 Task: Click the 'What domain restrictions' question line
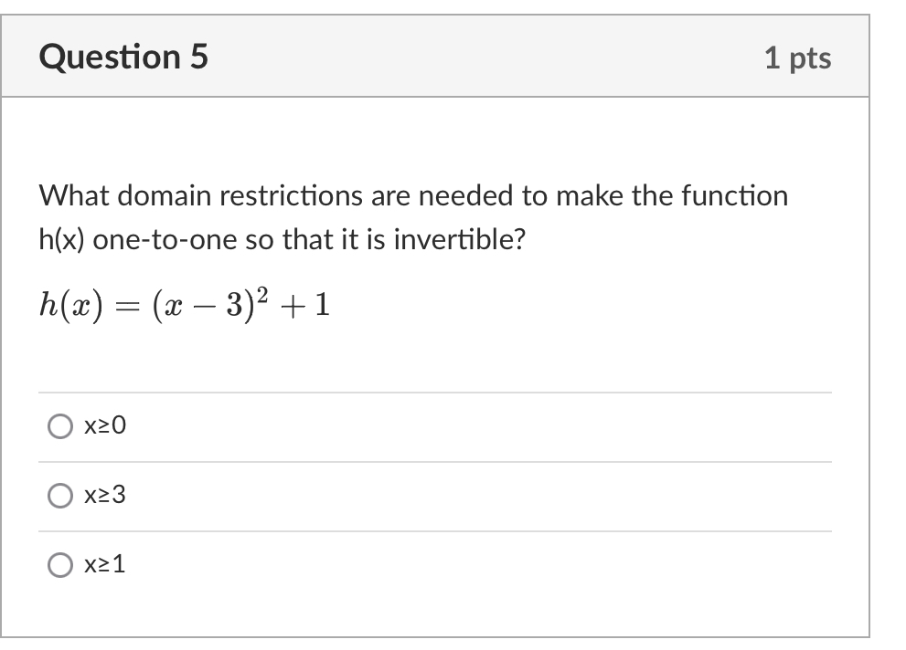click(413, 195)
